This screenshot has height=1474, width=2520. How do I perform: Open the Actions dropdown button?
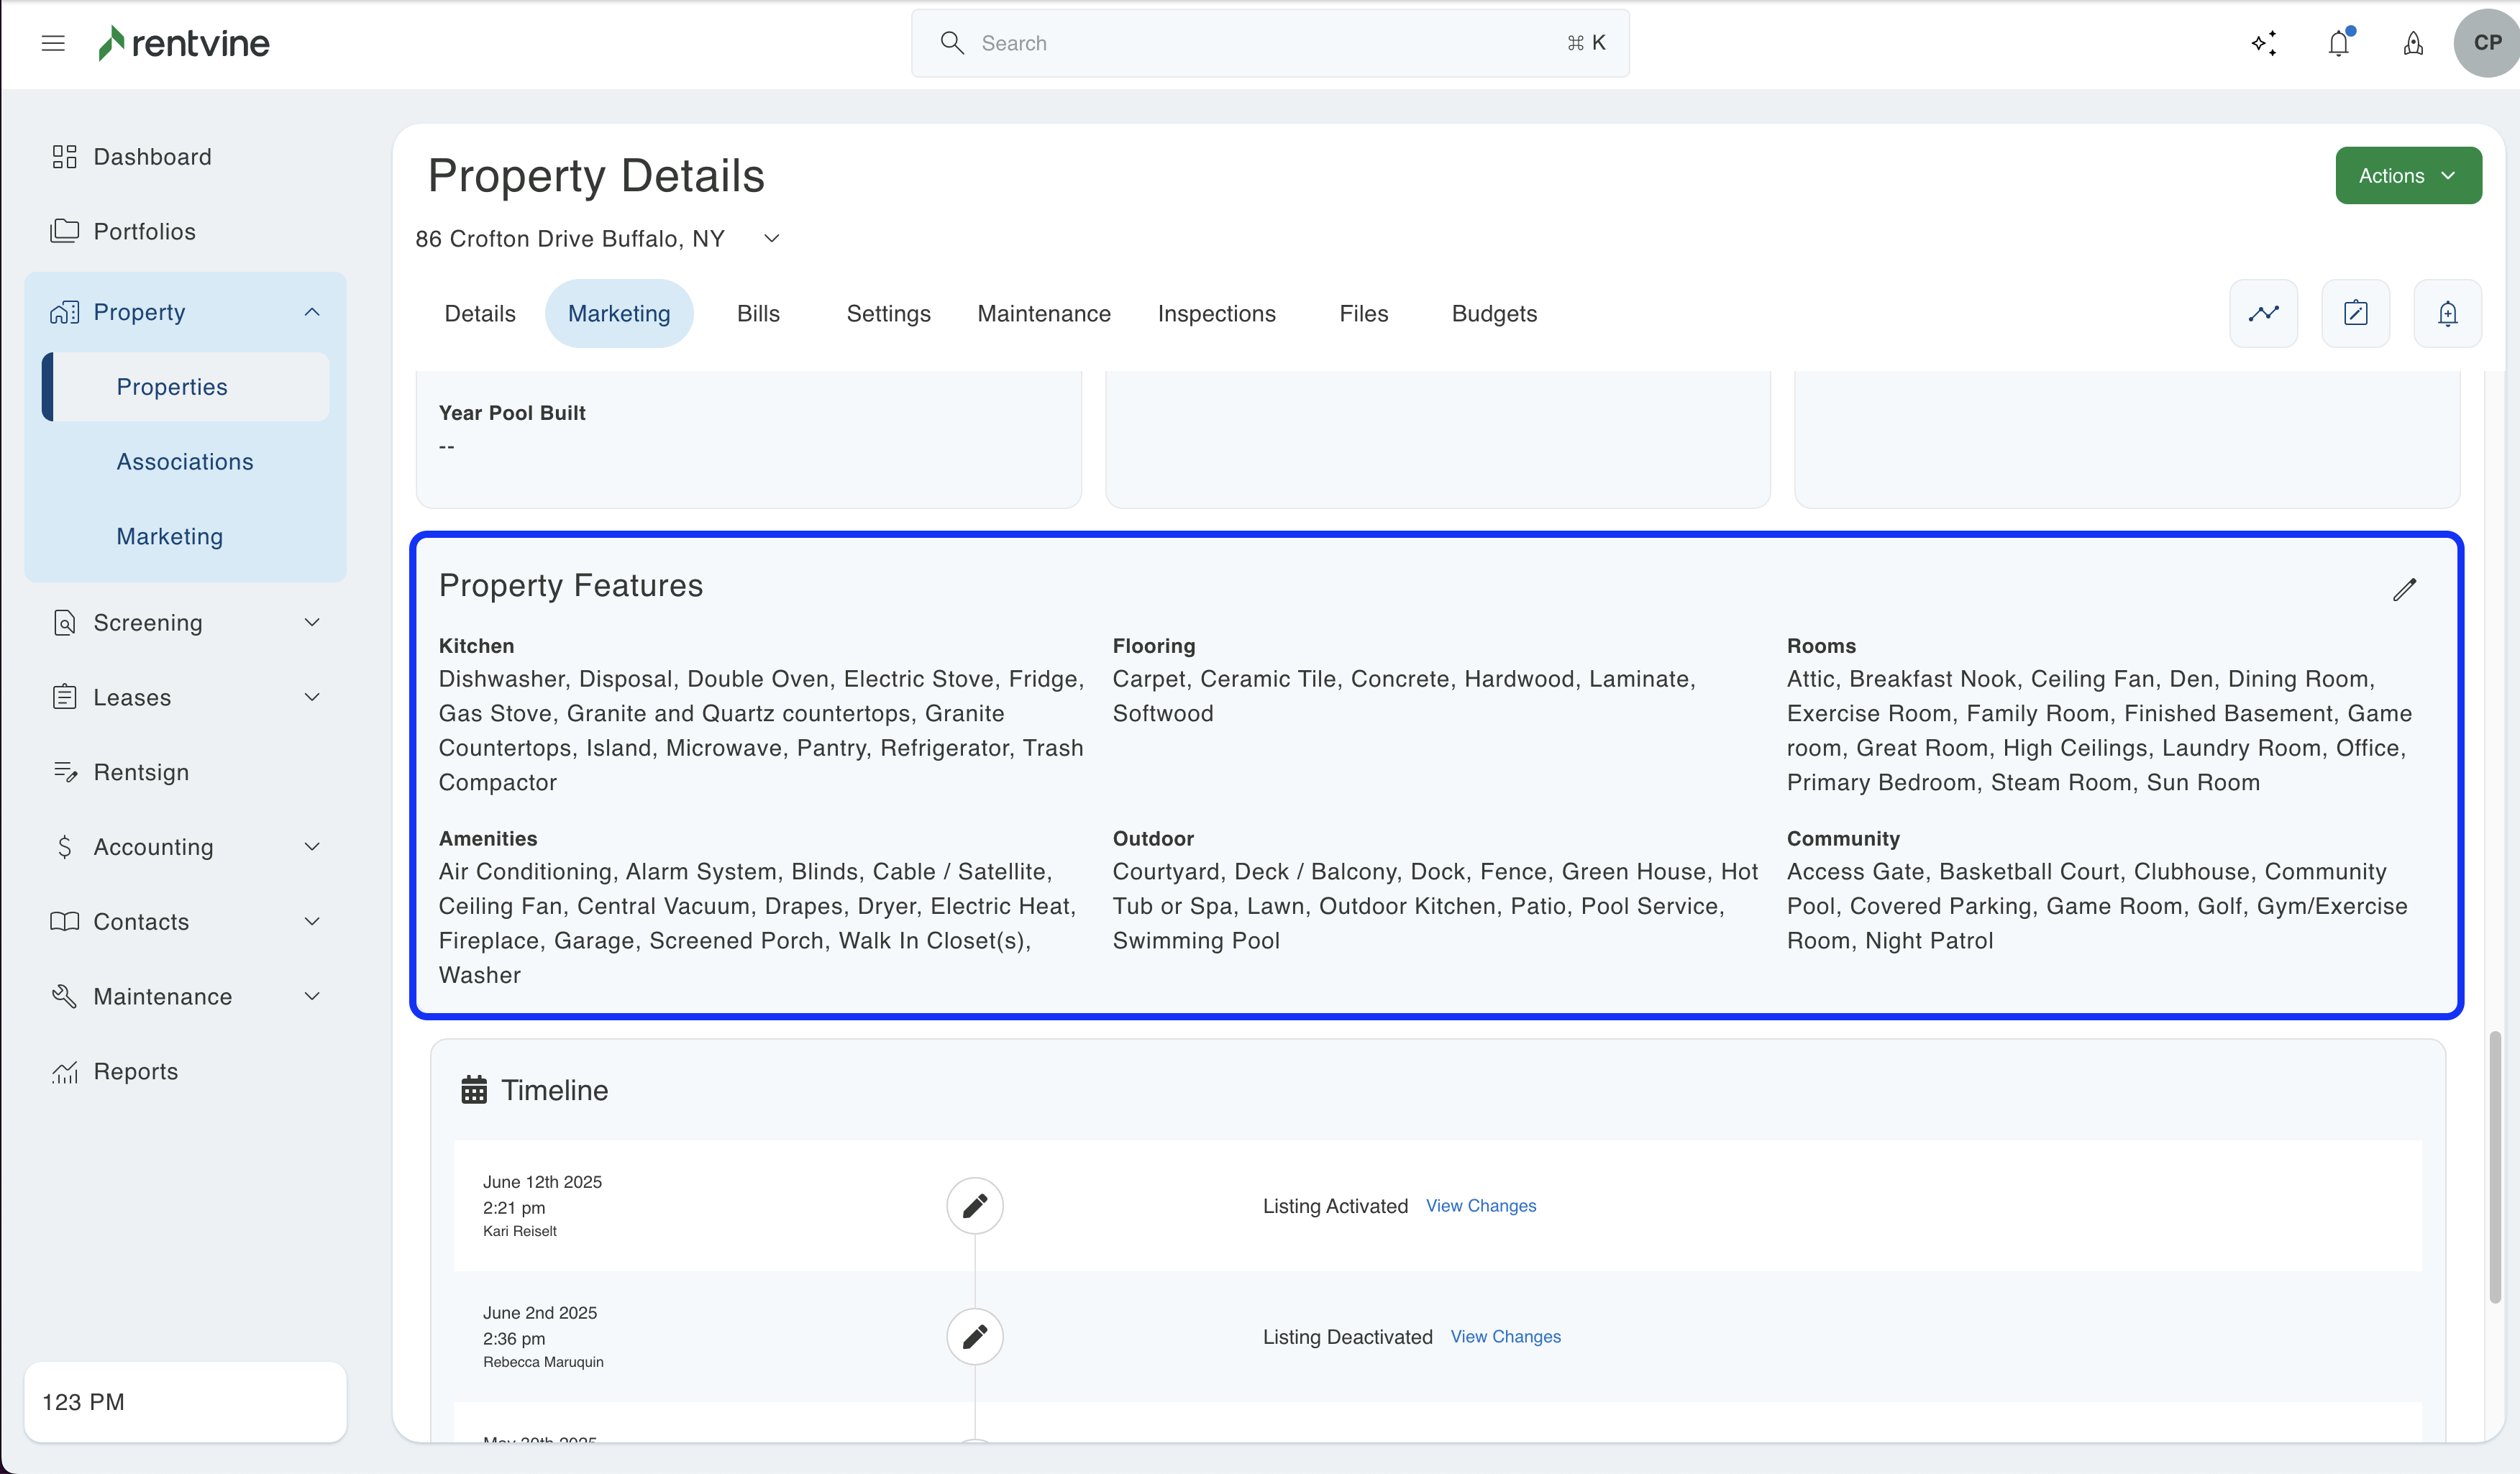tap(2407, 175)
